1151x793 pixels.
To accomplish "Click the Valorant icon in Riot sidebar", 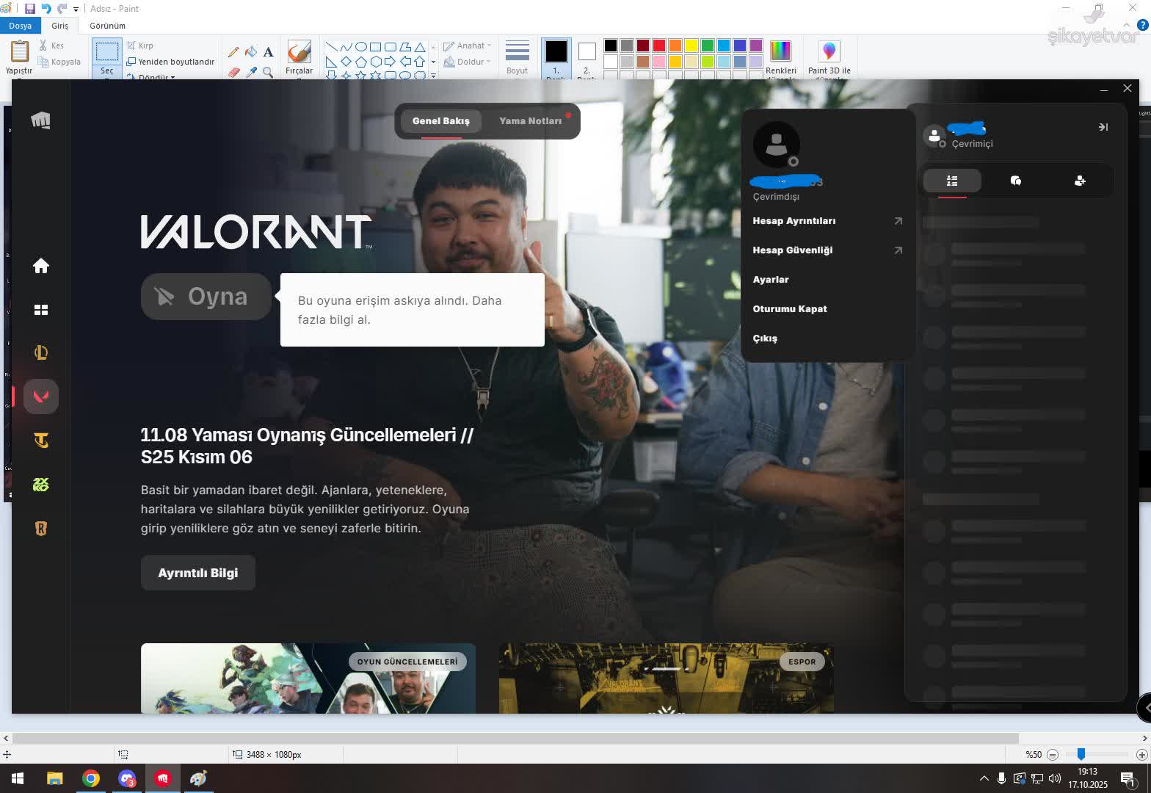I will pyautogui.click(x=41, y=396).
